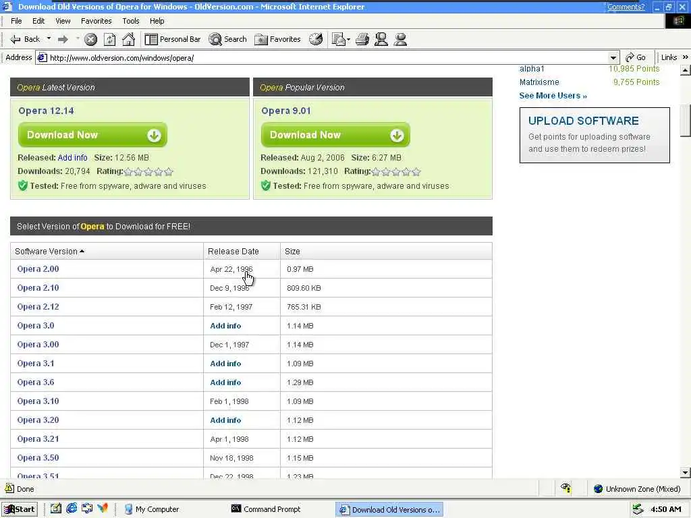
Task: Open the Favorites toolbar button
Action: tap(277, 39)
